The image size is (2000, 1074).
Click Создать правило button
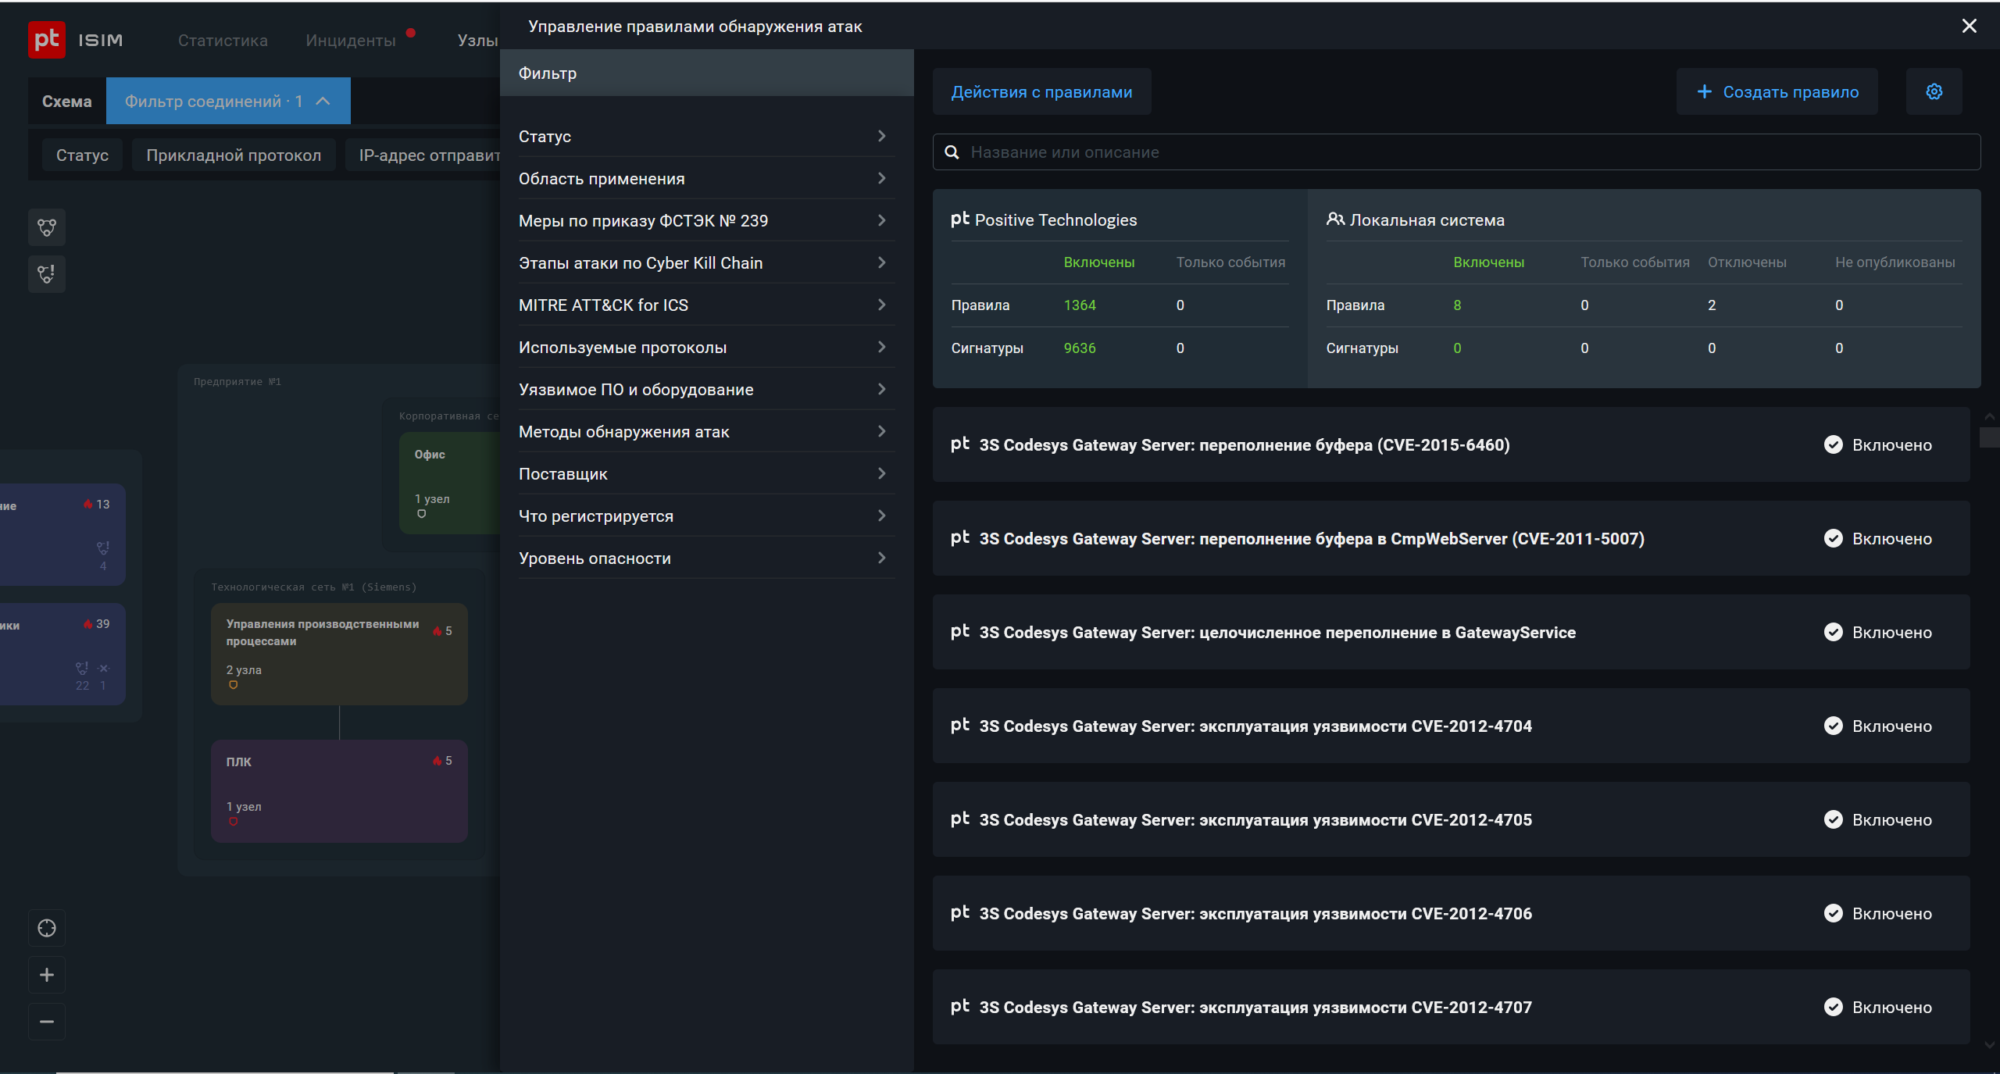[x=1777, y=92]
